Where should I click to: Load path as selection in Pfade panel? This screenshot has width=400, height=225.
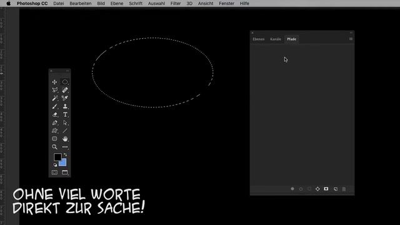click(309, 189)
